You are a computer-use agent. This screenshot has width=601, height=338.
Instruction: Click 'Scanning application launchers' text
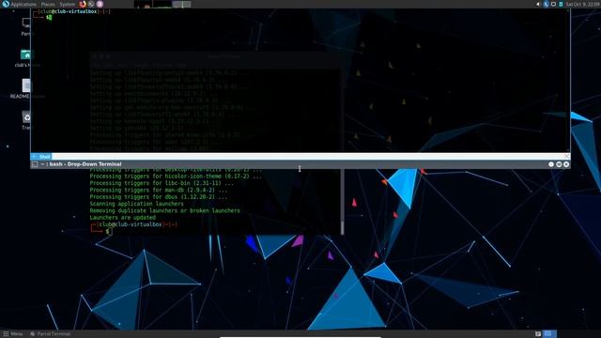pos(136,204)
